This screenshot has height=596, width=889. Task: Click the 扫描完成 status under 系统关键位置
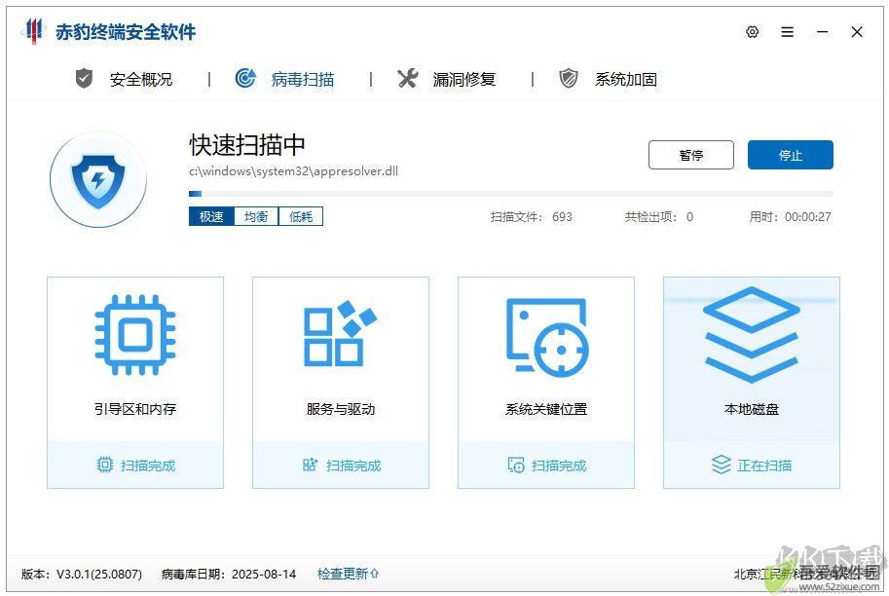pos(559,466)
